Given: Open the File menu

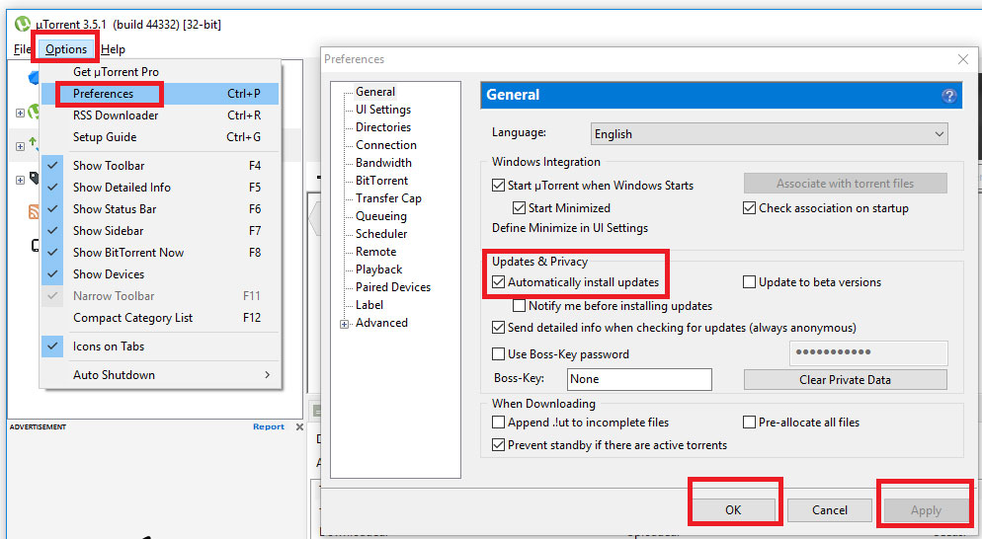Looking at the screenshot, I should (22, 48).
